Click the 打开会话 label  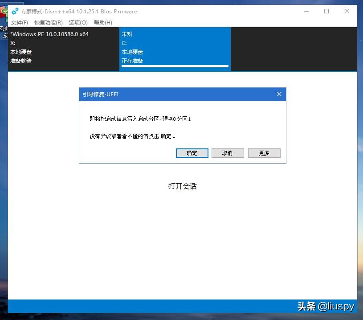click(x=183, y=186)
